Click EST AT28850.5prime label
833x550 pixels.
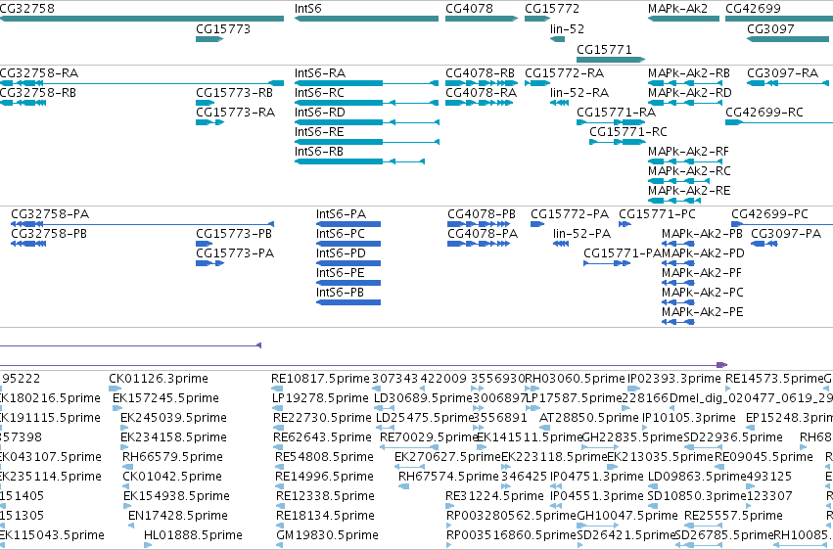click(x=588, y=418)
